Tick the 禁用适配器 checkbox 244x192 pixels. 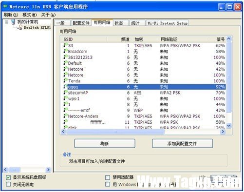tap(108, 177)
